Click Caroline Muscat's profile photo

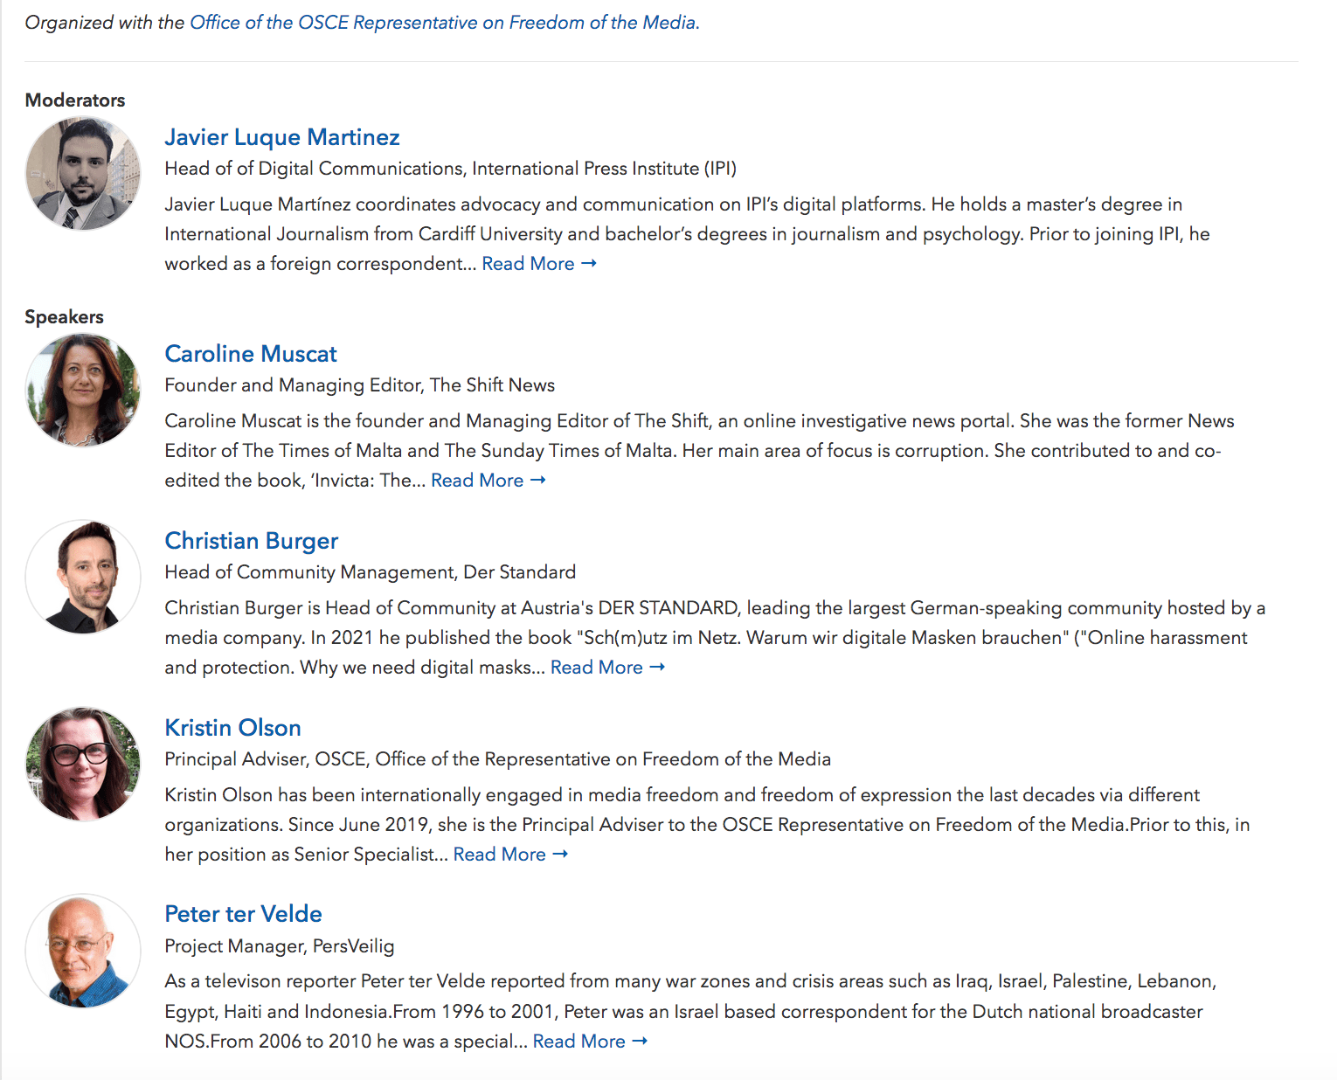83,391
